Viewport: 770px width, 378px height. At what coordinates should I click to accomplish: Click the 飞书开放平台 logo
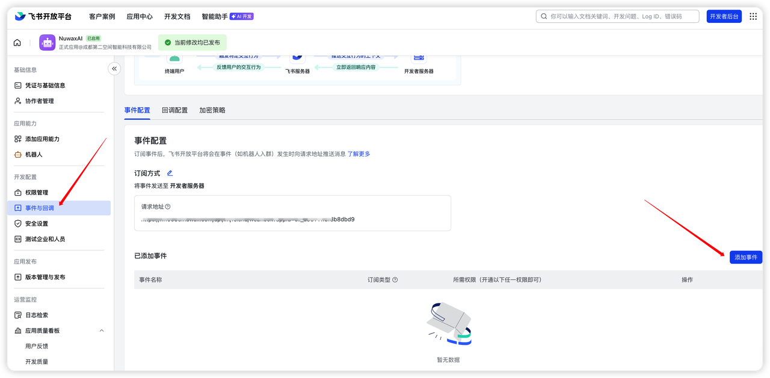(43, 16)
